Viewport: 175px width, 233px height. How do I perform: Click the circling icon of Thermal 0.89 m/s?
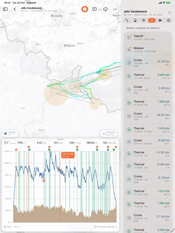pyautogui.click(x=129, y=76)
